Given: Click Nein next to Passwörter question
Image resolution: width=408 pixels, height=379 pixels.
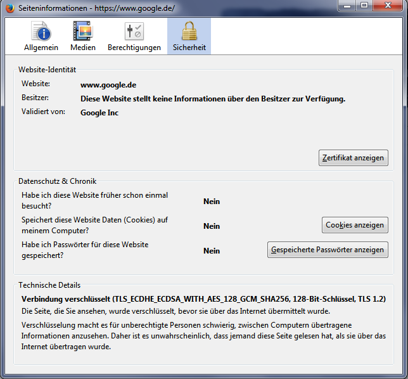Looking at the screenshot, I should (212, 251).
